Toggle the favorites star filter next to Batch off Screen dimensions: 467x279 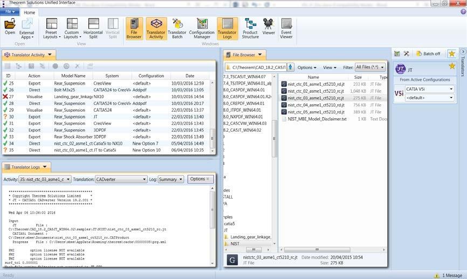tap(452, 53)
